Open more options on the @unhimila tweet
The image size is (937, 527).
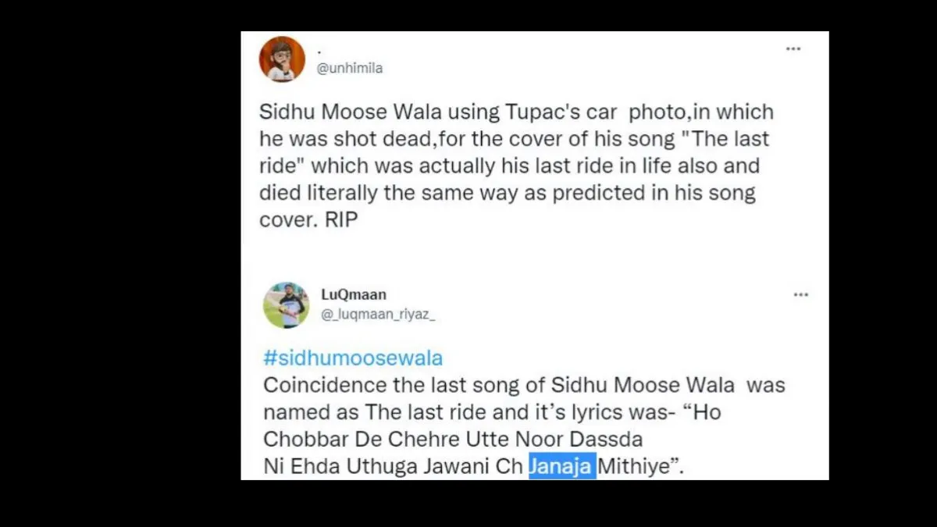(x=793, y=49)
